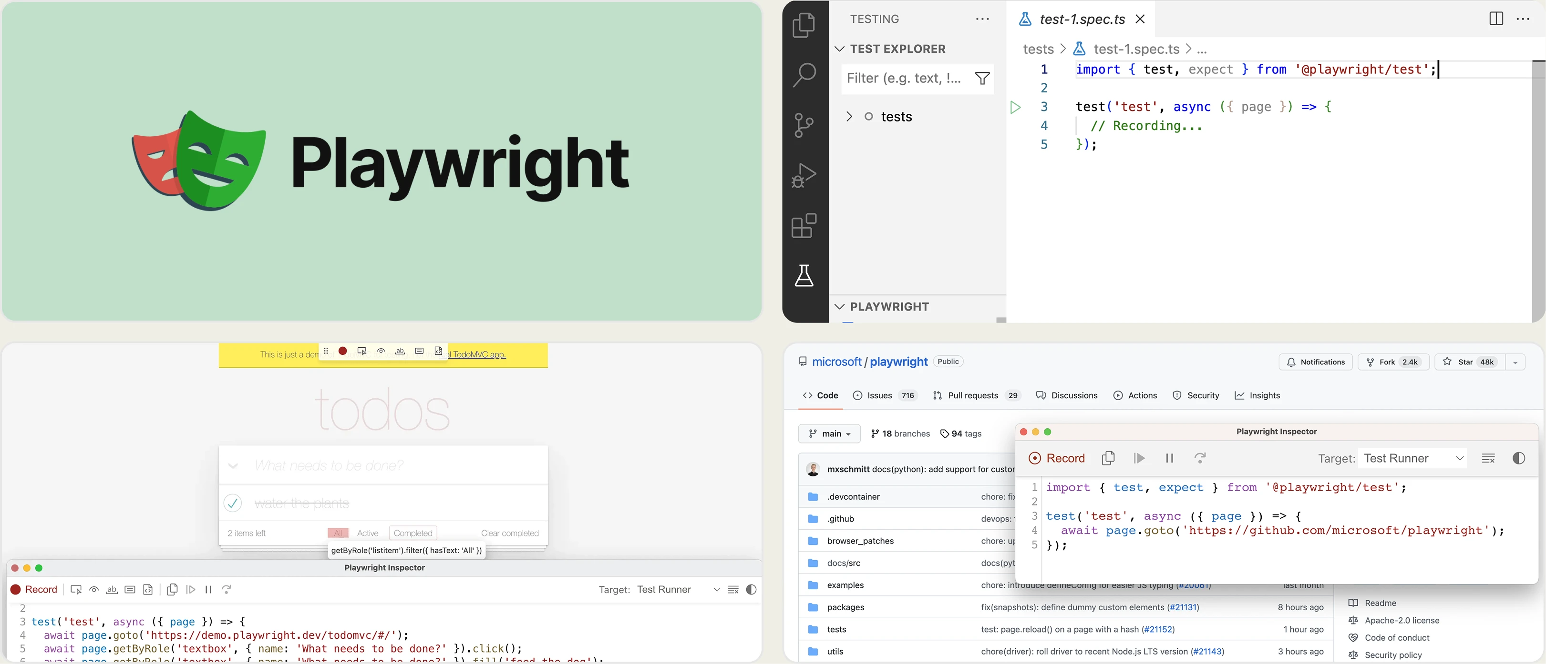The width and height of the screenshot is (1546, 664).
Task: Toggle color theme in the todos Playwright Inspector
Action: (x=752, y=590)
